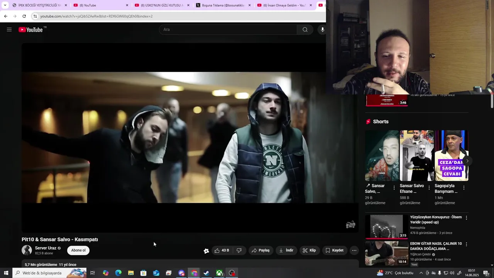Open options menu for 'Sansar Salvo Efsane' short
Image resolution: width=494 pixels, height=278 pixels.
click(429, 188)
